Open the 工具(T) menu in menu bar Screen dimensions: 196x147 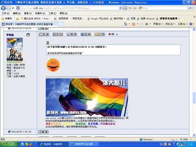click(x=52, y=13)
